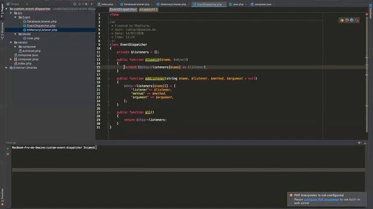Viewport: 373px width, 209px height.
Task: Collapse the custom-event-dispatcher root folder
Action: (x=6, y=9)
